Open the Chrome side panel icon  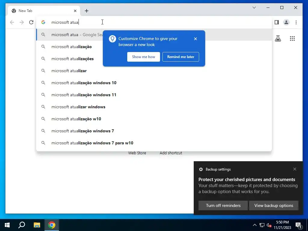(x=277, y=22)
